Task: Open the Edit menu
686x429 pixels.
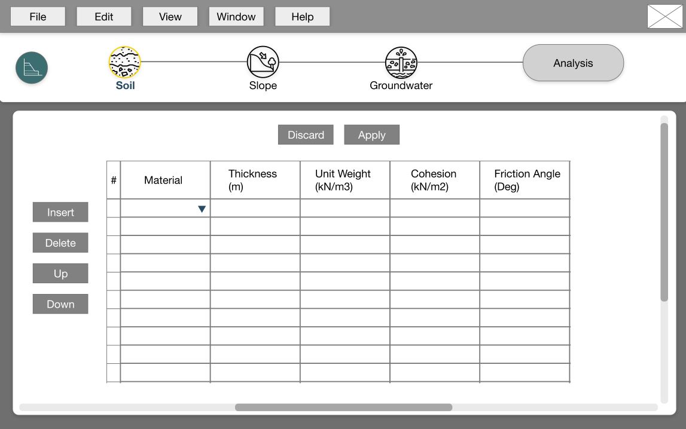Action: tap(104, 17)
